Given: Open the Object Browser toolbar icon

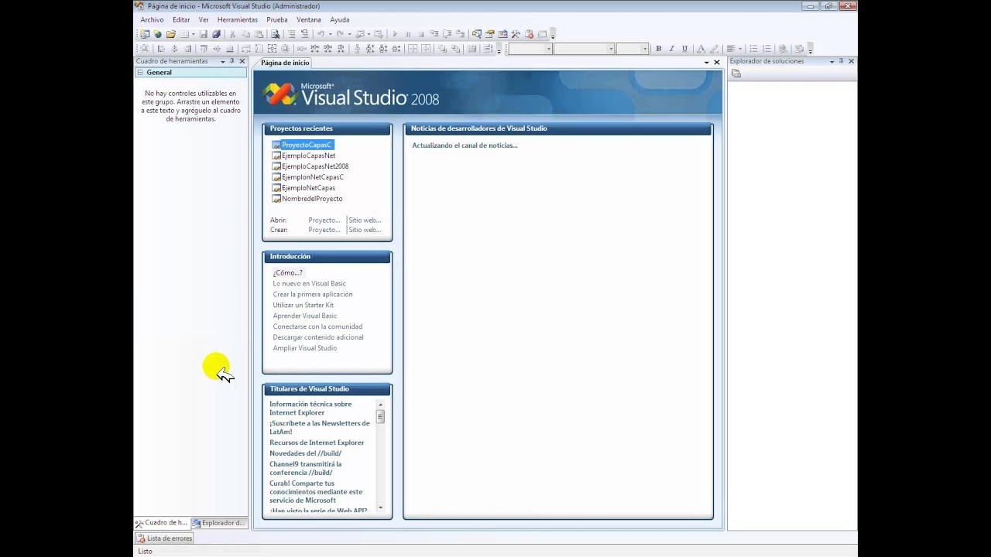Looking at the screenshot, I should [502, 34].
